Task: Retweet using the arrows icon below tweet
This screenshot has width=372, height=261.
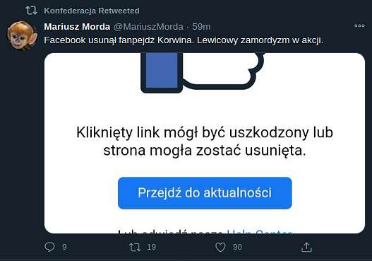Action: point(135,248)
